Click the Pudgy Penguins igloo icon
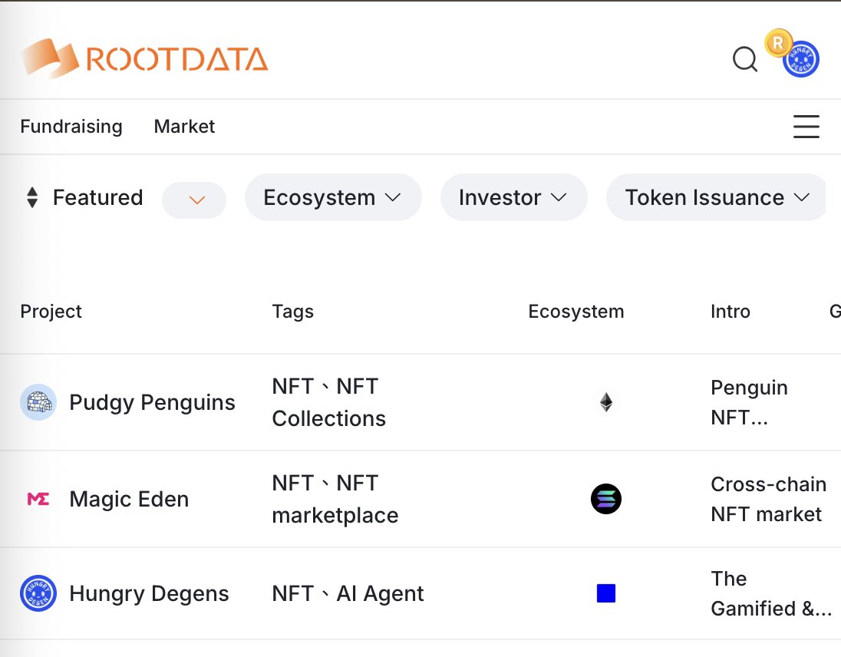 38,402
